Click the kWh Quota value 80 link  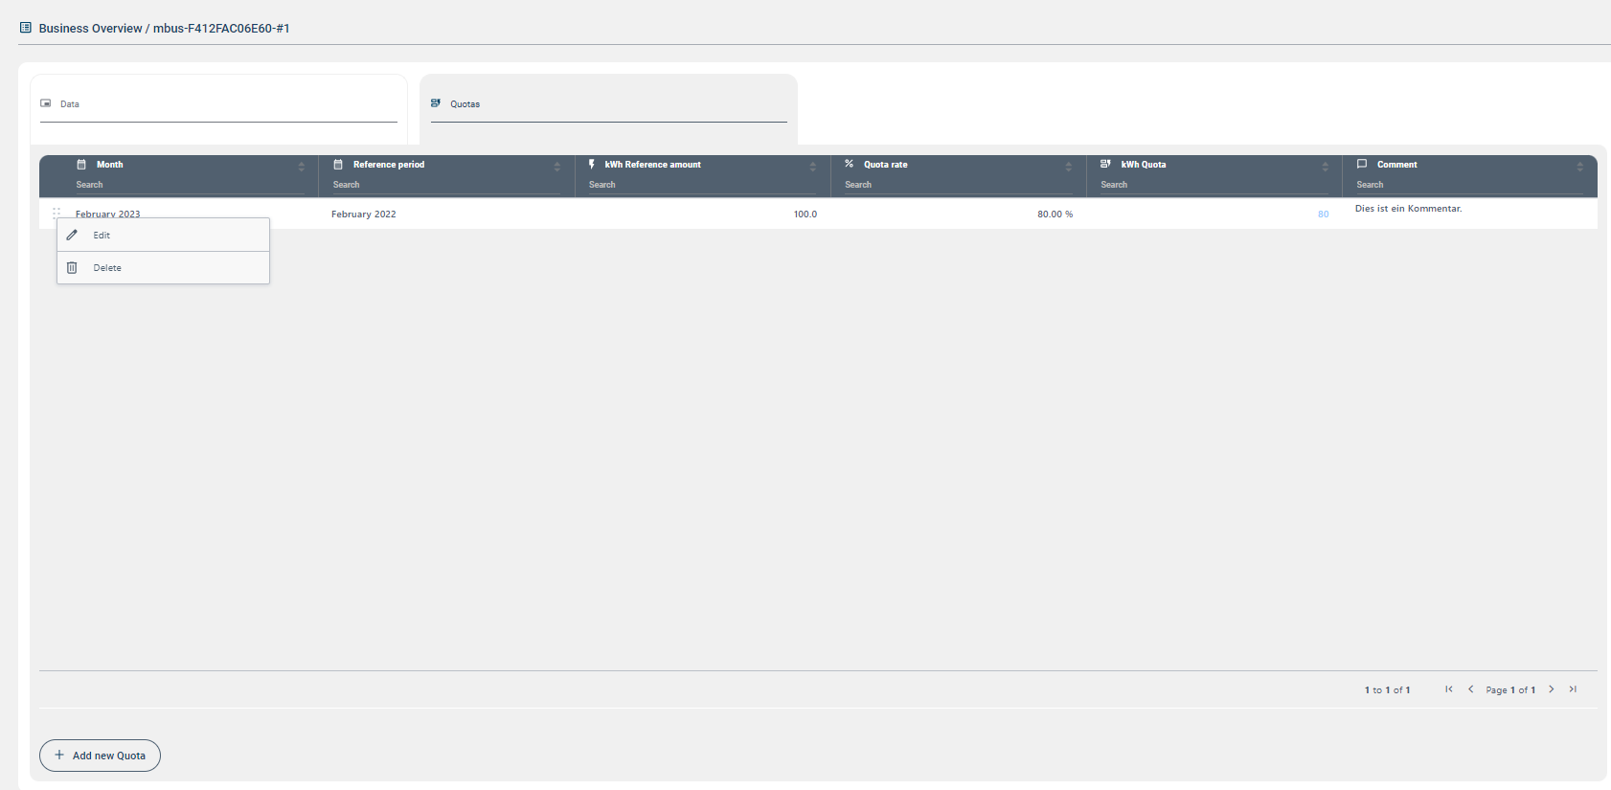coord(1323,214)
